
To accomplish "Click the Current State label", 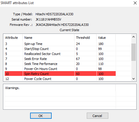I will 69,30.
